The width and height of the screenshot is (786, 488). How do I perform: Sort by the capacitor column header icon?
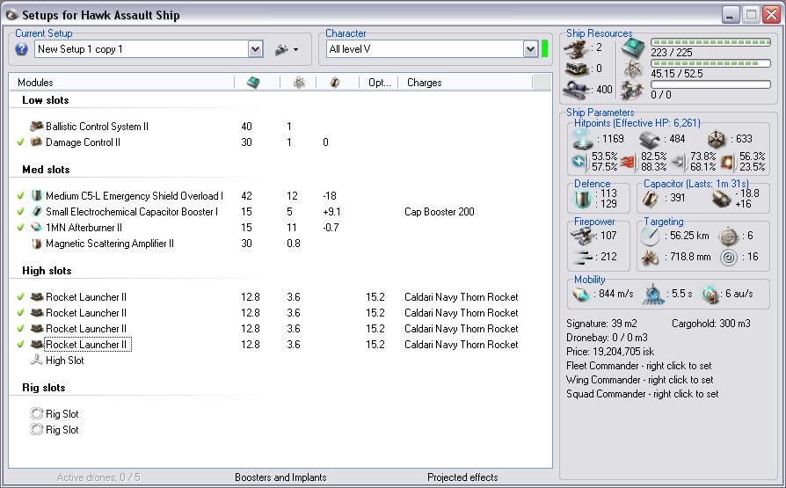pyautogui.click(x=335, y=83)
